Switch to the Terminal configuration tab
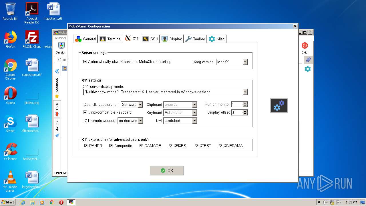 [110, 39]
